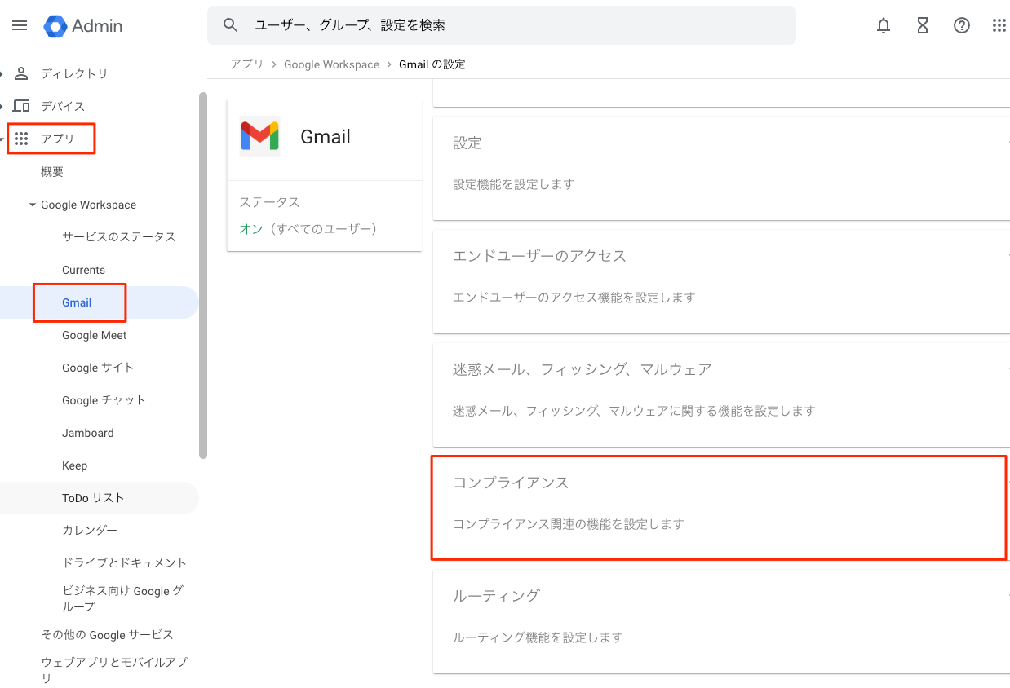The width and height of the screenshot is (1010, 688).
Task: Click the アプリ breadcrumb link
Action: coord(246,64)
